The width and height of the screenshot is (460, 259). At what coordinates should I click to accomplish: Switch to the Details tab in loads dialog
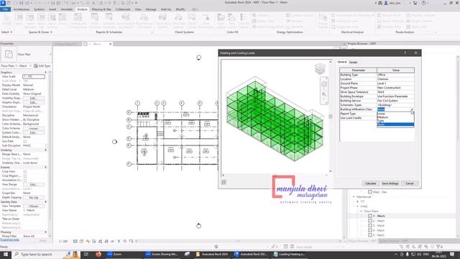tap(353, 63)
